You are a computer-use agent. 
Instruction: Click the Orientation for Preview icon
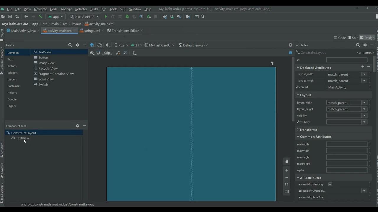click(x=100, y=45)
